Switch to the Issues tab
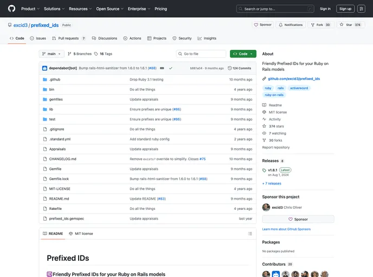Viewport: 373px width, 277px height. [x=38, y=38]
